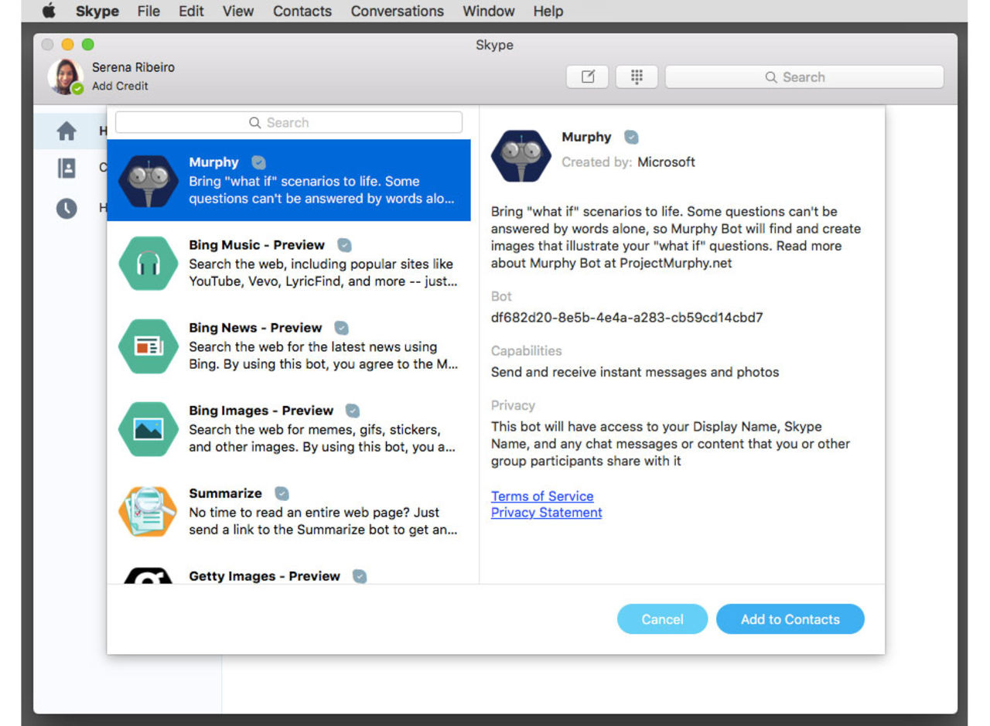
Task: Open the dial pad icon
Action: 636,77
